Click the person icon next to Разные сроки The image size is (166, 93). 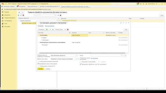coord(65,30)
